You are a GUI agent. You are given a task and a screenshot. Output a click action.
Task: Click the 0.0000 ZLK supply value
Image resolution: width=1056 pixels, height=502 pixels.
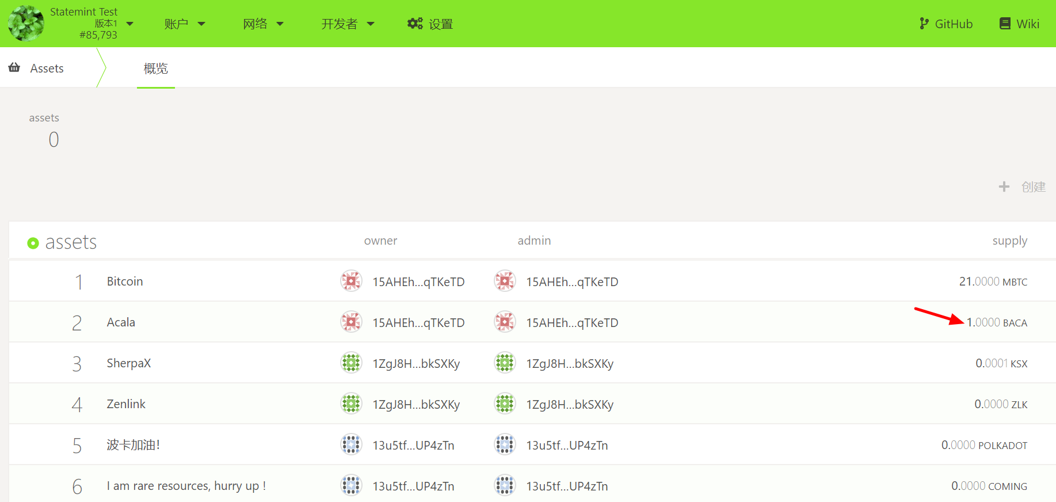(1001, 404)
